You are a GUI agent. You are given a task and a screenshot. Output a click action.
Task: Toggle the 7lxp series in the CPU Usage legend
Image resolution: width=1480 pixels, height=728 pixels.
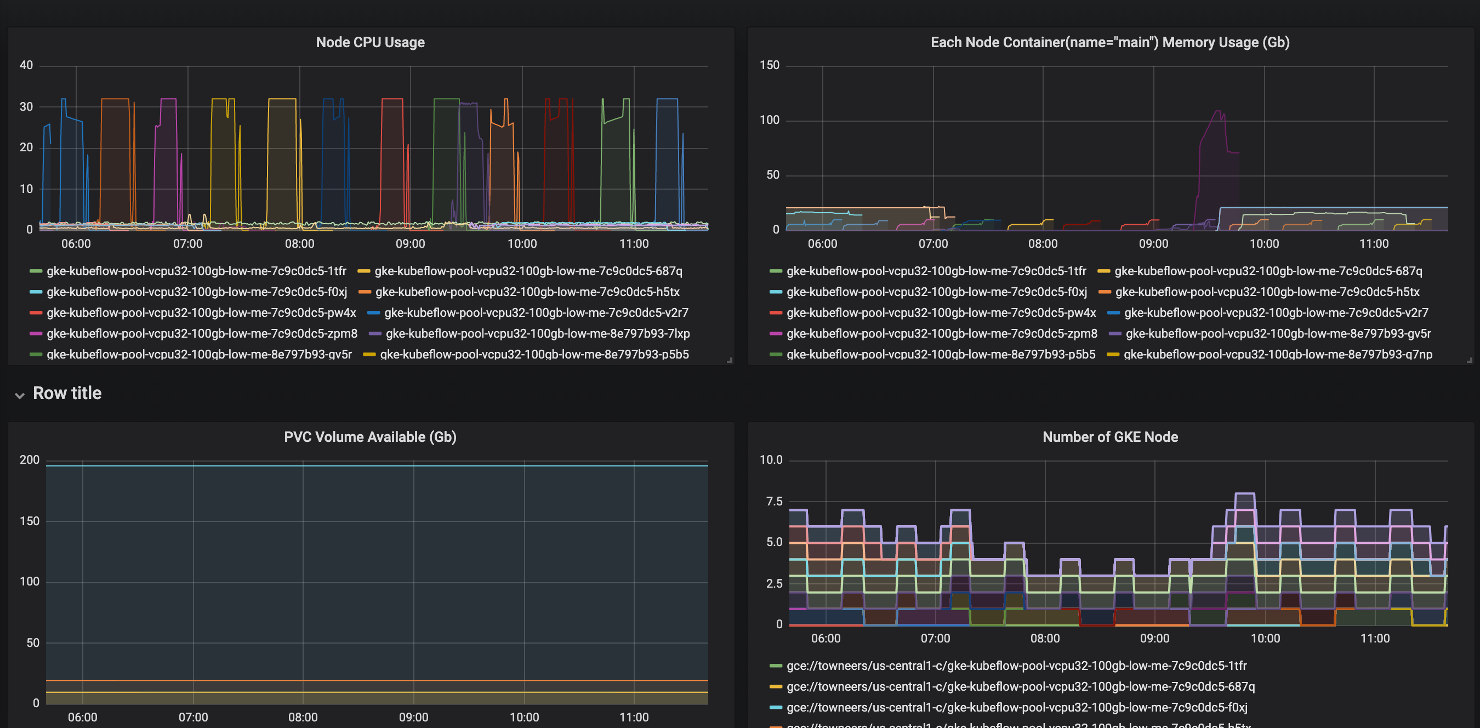pos(537,334)
